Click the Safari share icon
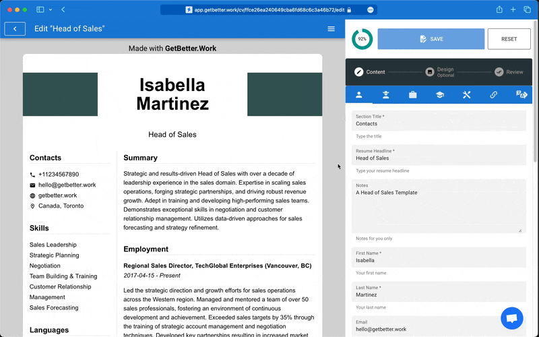Image resolution: width=539 pixels, height=337 pixels. [x=499, y=9]
